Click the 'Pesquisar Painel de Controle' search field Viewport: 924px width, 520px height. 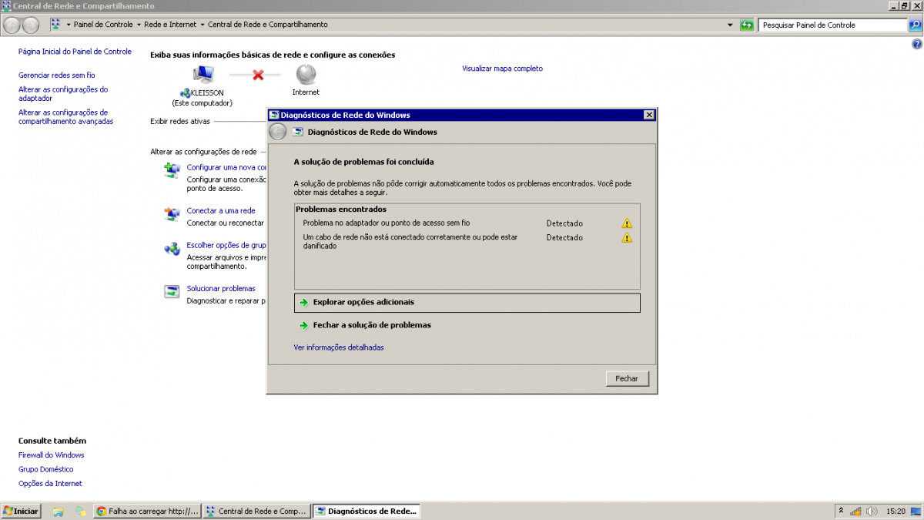click(833, 25)
